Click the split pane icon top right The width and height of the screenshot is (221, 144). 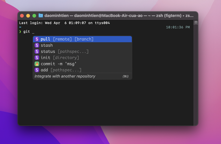point(196,22)
